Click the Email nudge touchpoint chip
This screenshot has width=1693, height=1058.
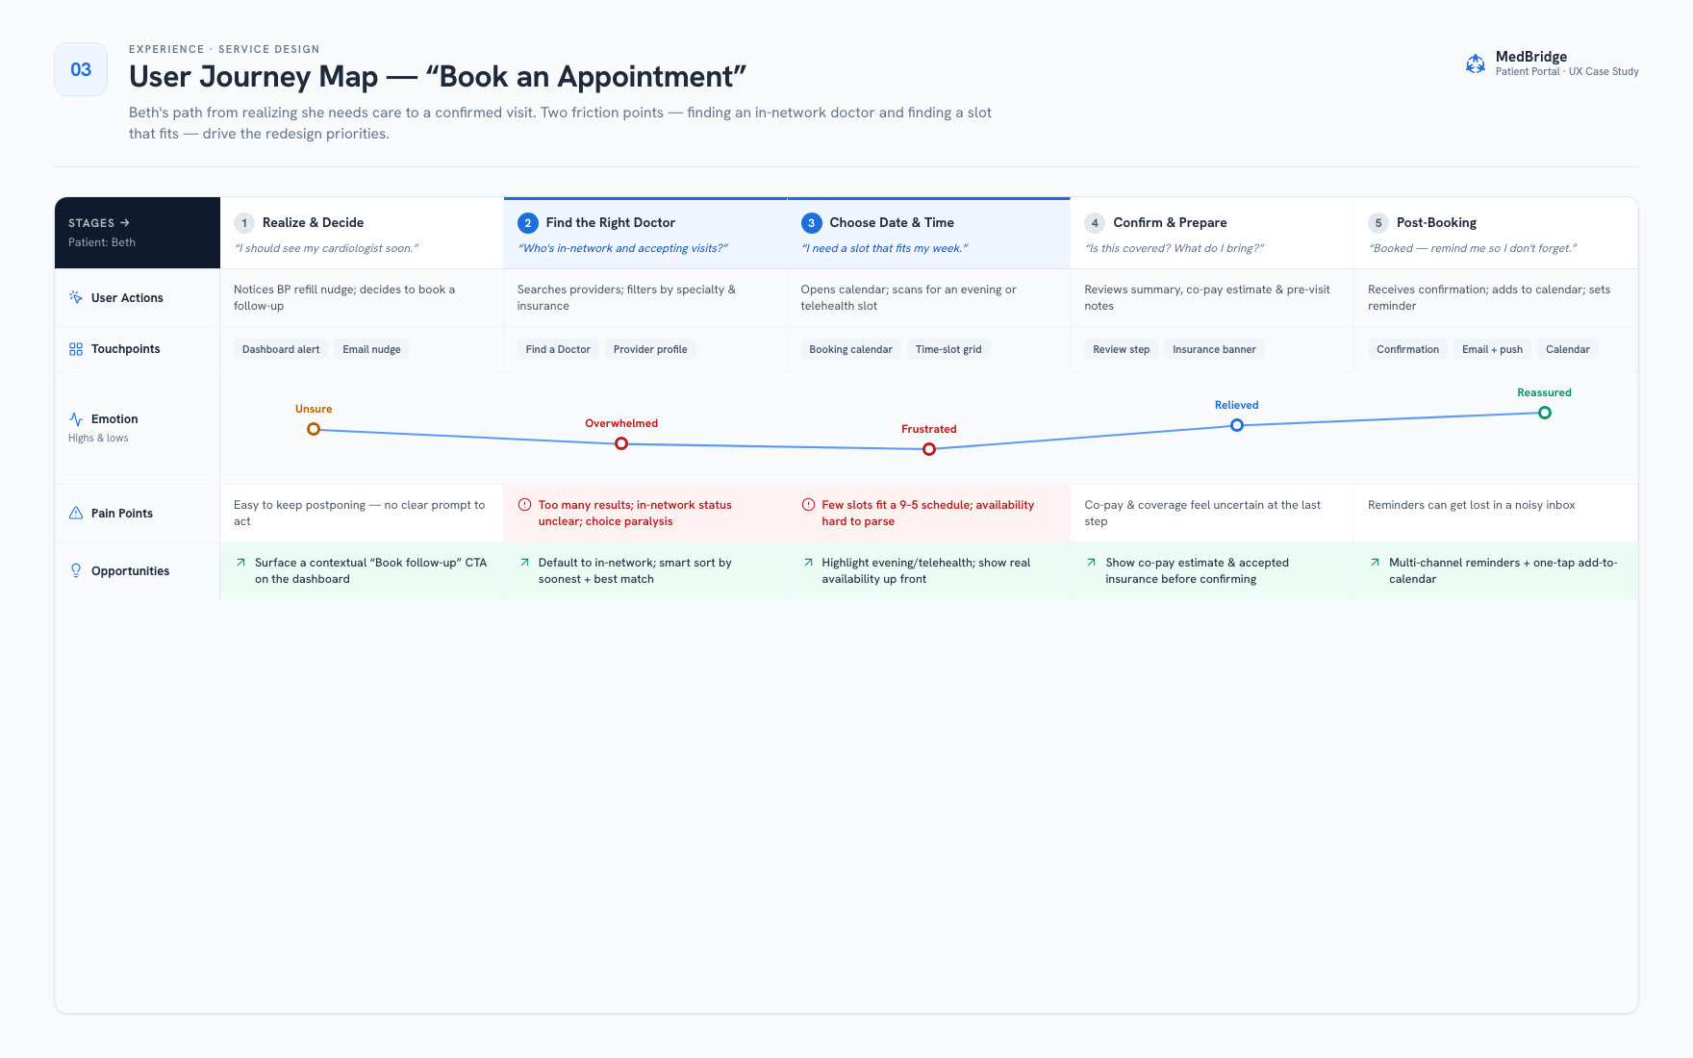tap(372, 349)
